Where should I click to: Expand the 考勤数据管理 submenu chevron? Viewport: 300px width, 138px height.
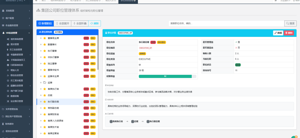[30, 55]
